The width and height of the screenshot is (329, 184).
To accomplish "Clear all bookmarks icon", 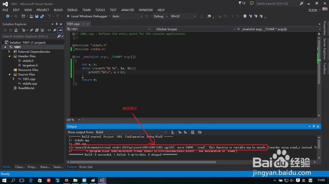I will (x=261, y=16).
